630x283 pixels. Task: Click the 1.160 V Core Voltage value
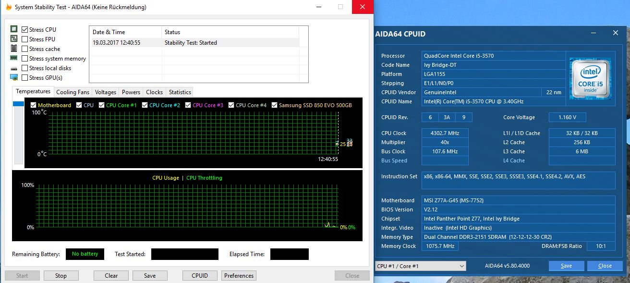pyautogui.click(x=568, y=117)
